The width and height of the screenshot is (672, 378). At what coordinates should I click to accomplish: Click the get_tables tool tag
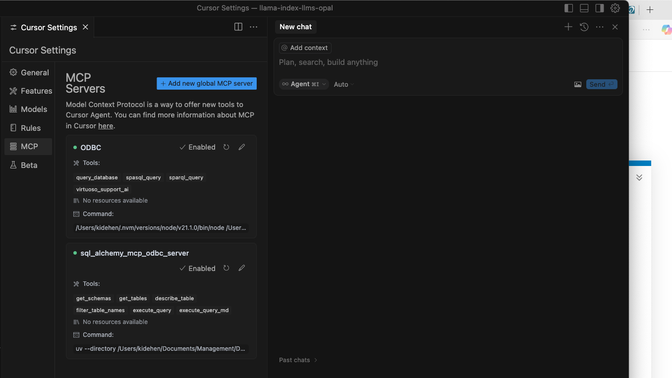click(133, 298)
